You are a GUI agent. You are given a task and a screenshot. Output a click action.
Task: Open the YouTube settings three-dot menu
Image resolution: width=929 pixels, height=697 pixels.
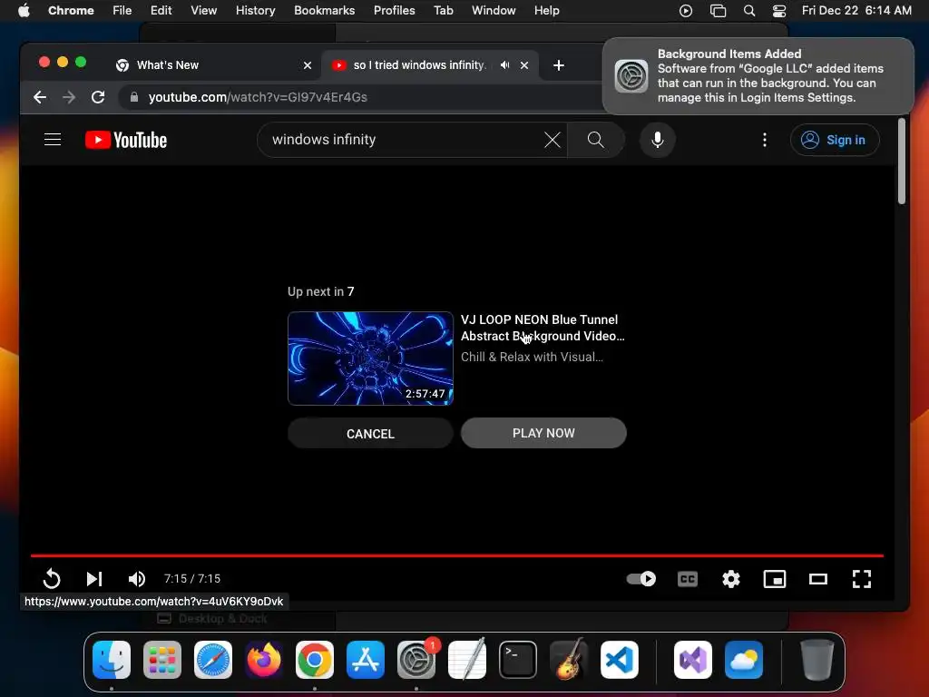[764, 140]
